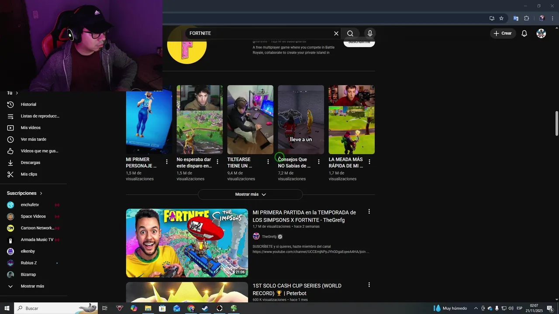Open Ver más tarde
559x314 pixels.
[x=34, y=140]
